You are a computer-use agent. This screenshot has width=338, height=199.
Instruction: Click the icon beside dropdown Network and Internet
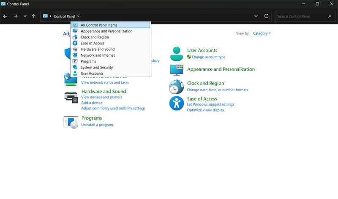point(75,55)
